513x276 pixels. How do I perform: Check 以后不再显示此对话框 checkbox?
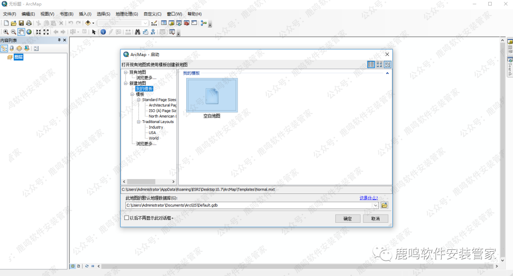pyautogui.click(x=127, y=218)
